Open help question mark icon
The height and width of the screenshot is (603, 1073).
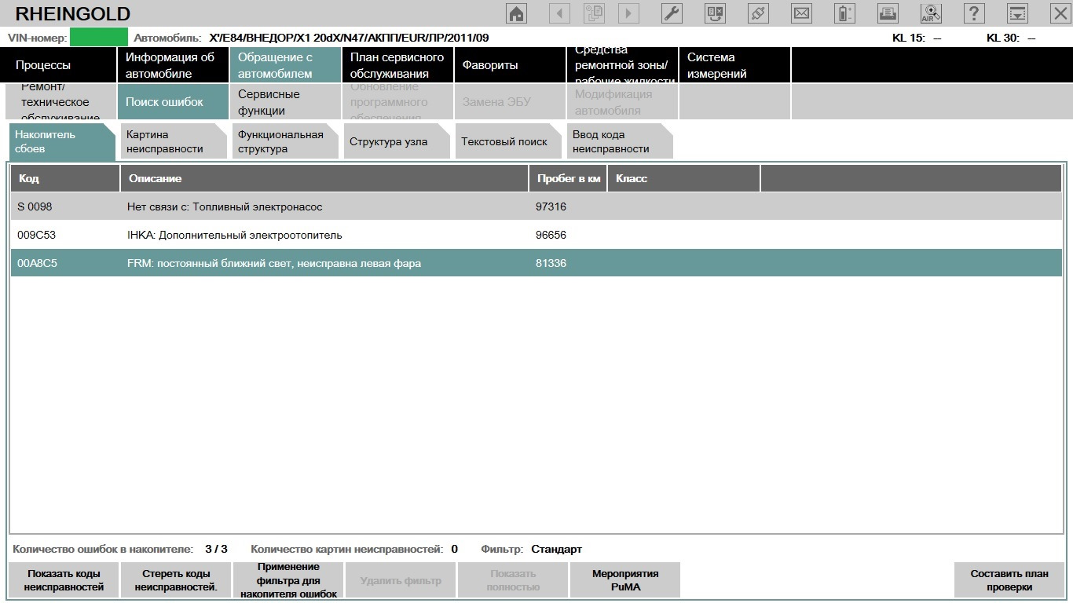tap(974, 13)
